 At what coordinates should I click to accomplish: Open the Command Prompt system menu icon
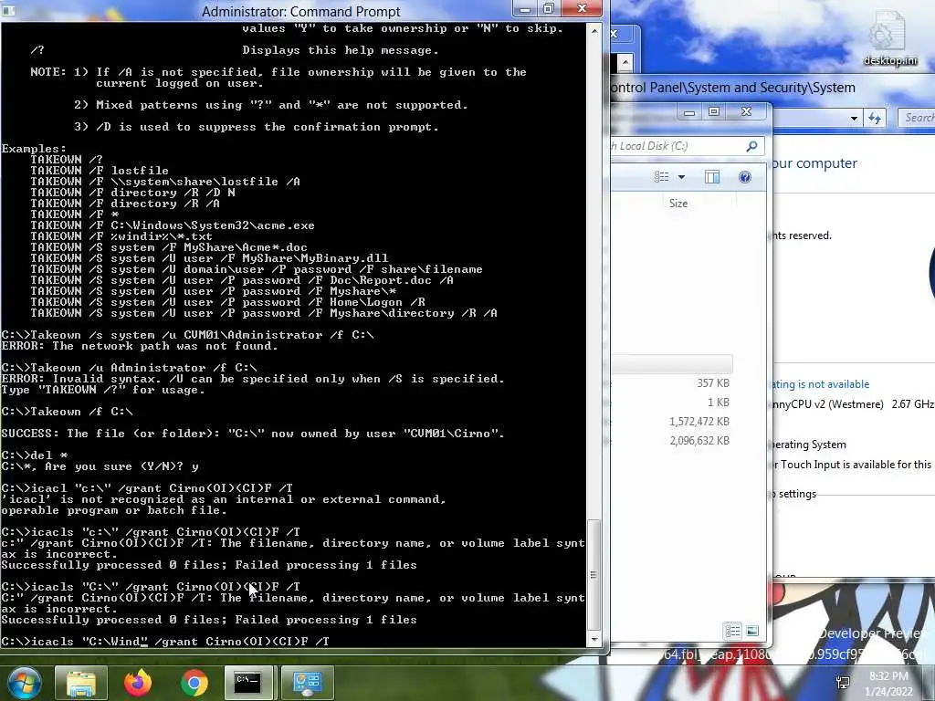click(x=7, y=11)
